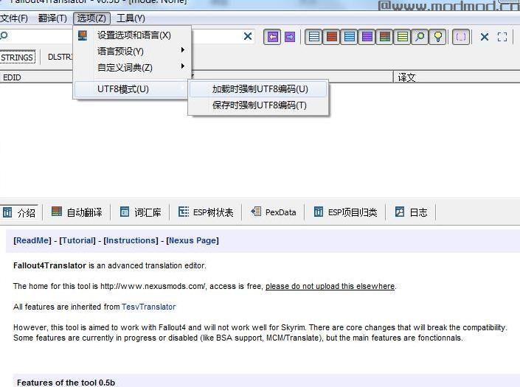Switch to the 自动翻译 tab
Image resolution: width=520 pixels, height=387 pixels.
pyautogui.click(x=77, y=212)
